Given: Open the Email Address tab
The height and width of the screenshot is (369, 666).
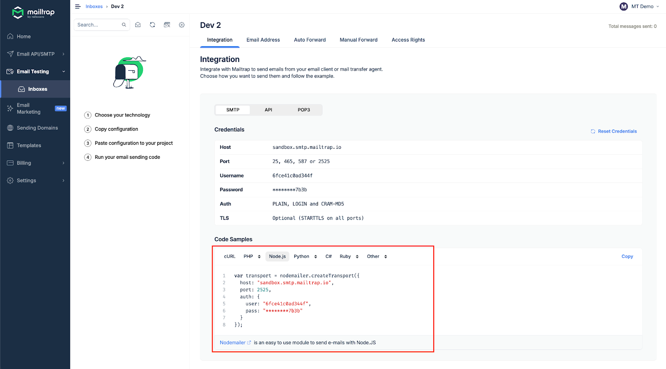Looking at the screenshot, I should tap(263, 40).
